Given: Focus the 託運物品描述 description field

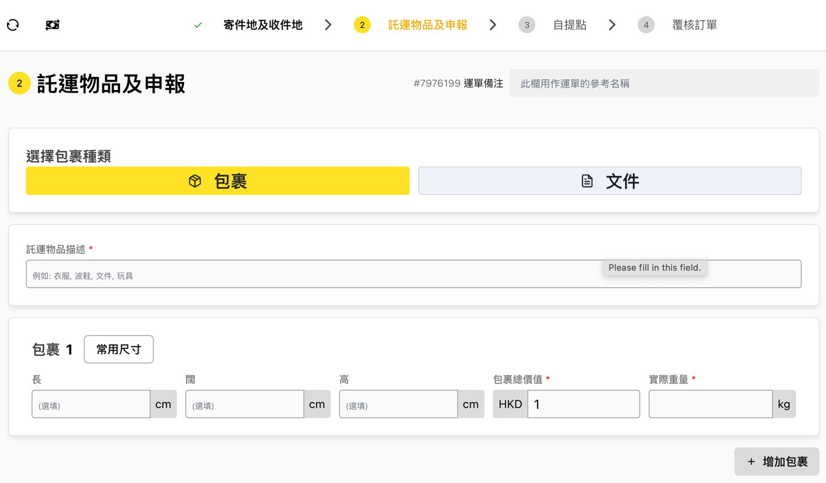Looking at the screenshot, I should (311, 274).
